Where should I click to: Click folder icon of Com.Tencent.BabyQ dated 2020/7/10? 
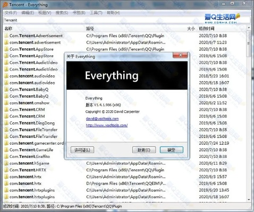pos(6,90)
